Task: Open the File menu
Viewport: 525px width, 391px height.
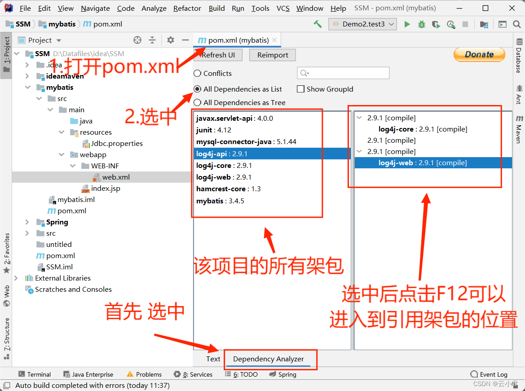Action: tap(26, 8)
